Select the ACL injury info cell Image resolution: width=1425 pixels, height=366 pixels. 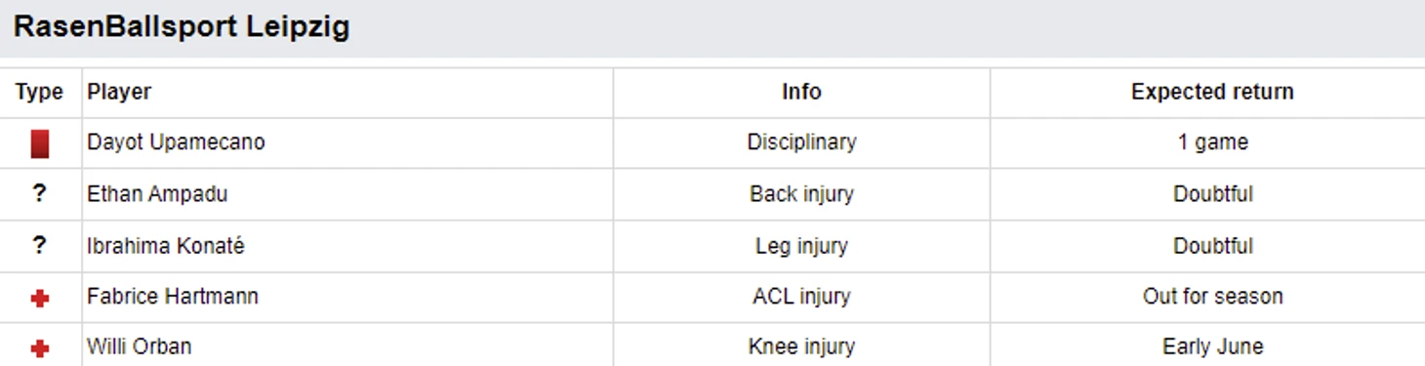[x=801, y=297]
